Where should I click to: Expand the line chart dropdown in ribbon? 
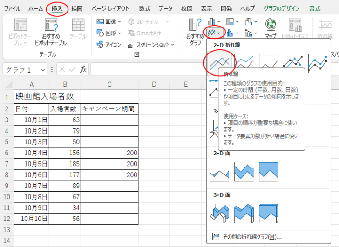pyautogui.click(x=215, y=33)
